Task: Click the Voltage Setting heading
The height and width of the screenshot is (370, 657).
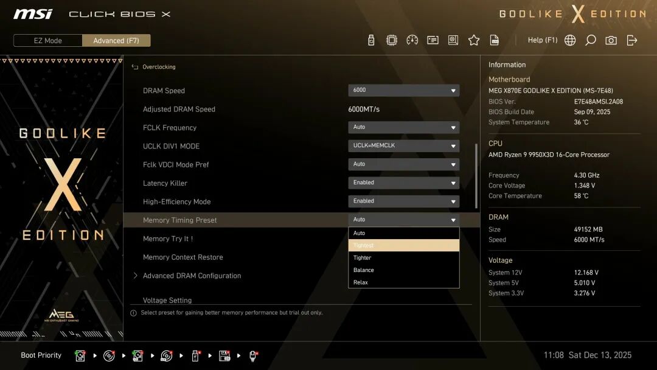Action: [167, 300]
